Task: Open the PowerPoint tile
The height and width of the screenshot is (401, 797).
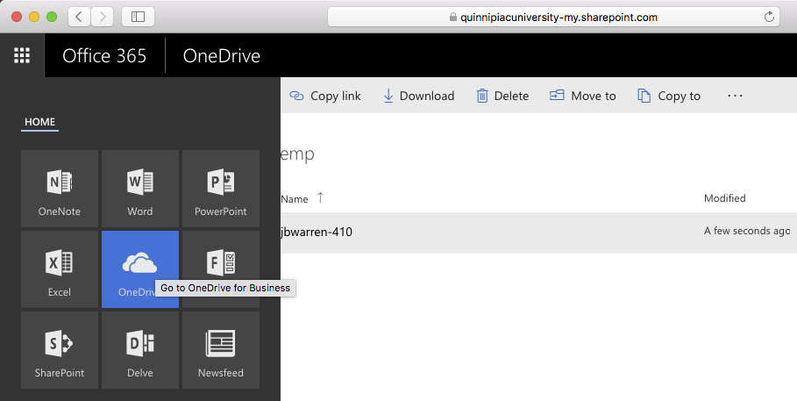Action: tap(220, 189)
